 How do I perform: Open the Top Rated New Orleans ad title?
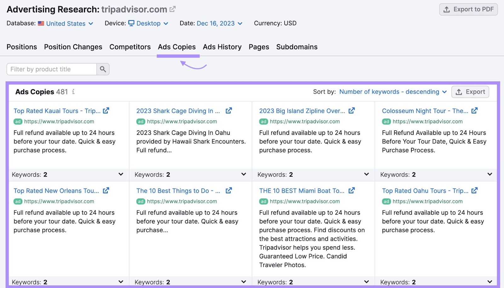pos(56,191)
